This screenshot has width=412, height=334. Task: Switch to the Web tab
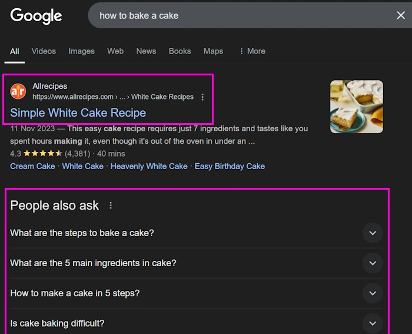click(115, 51)
